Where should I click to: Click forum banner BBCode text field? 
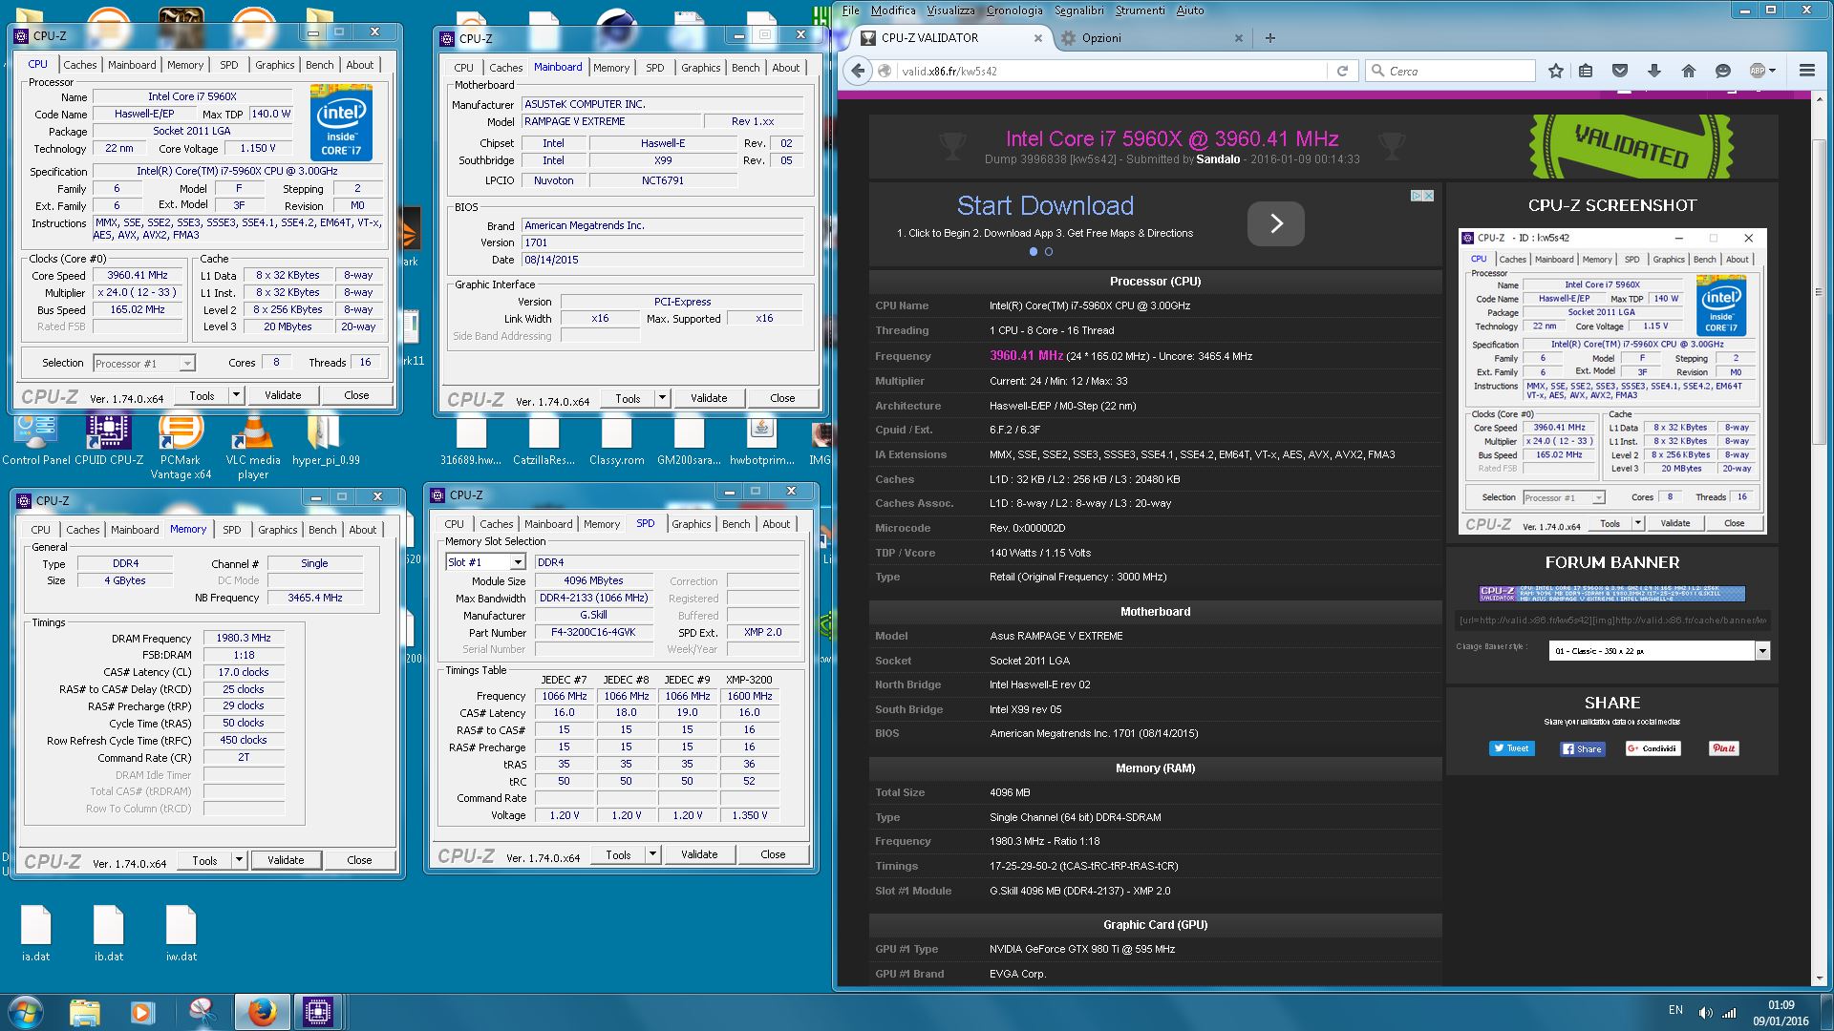(1611, 620)
